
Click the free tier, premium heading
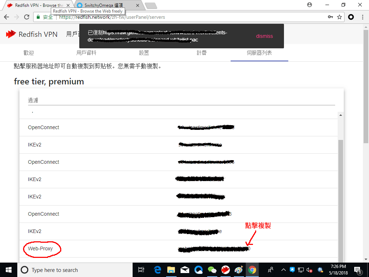click(x=49, y=82)
